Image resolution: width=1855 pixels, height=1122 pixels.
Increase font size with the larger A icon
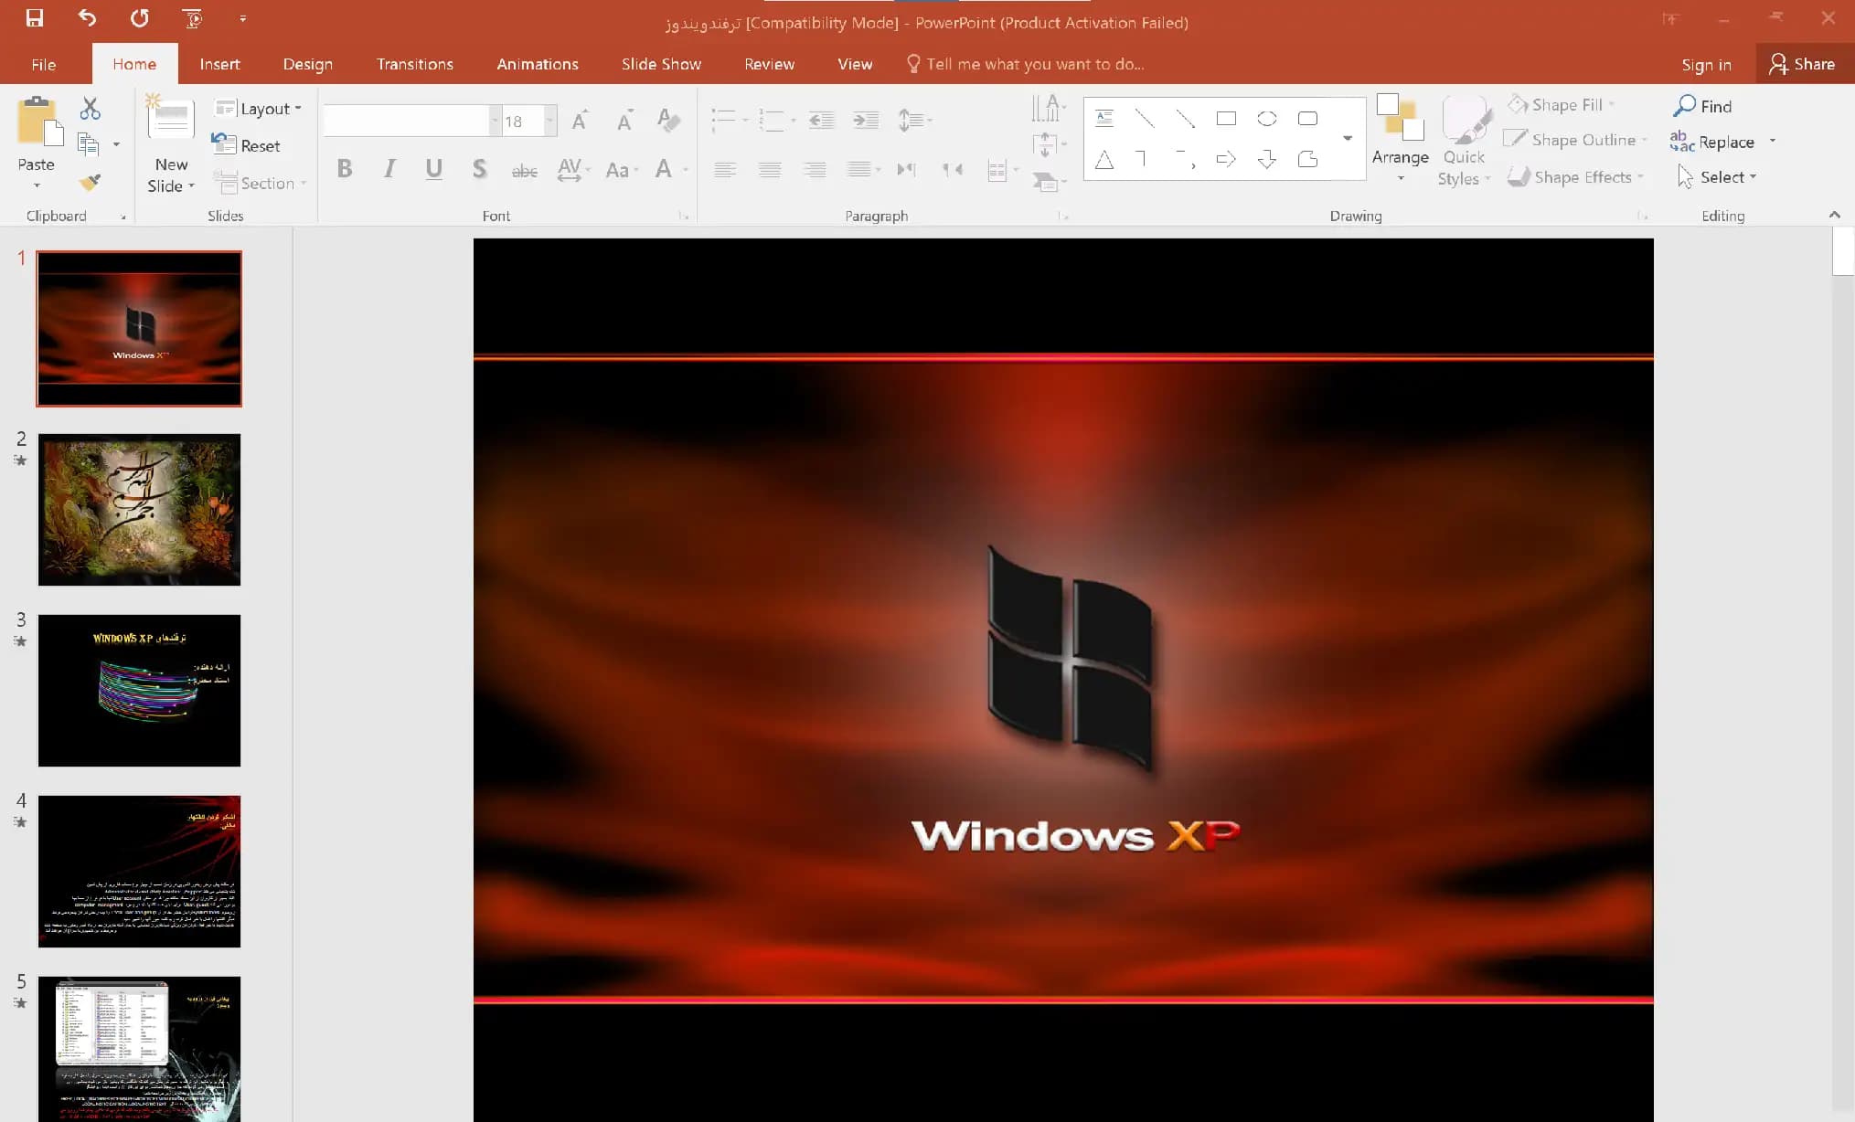[x=580, y=121]
